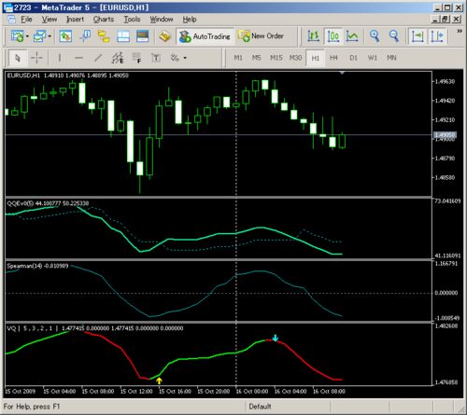
Task: Toggle chart auto scroll
Action: (417, 36)
